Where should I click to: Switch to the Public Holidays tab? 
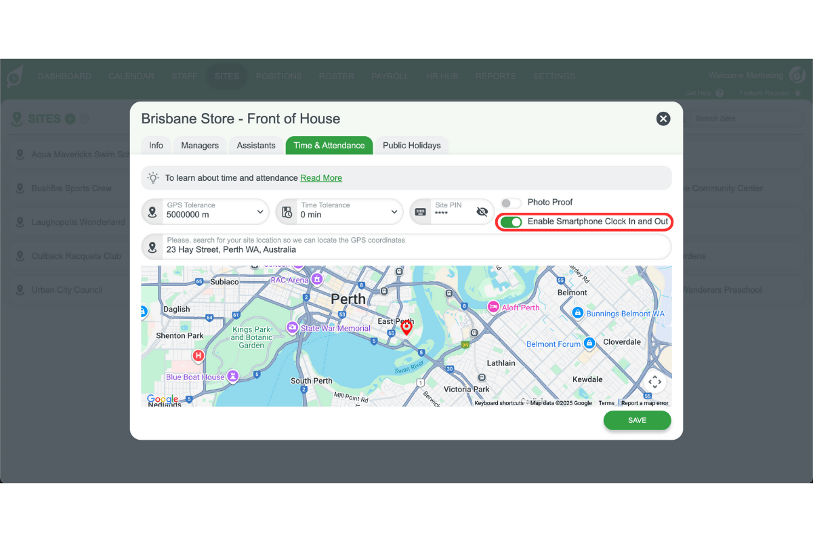click(412, 145)
